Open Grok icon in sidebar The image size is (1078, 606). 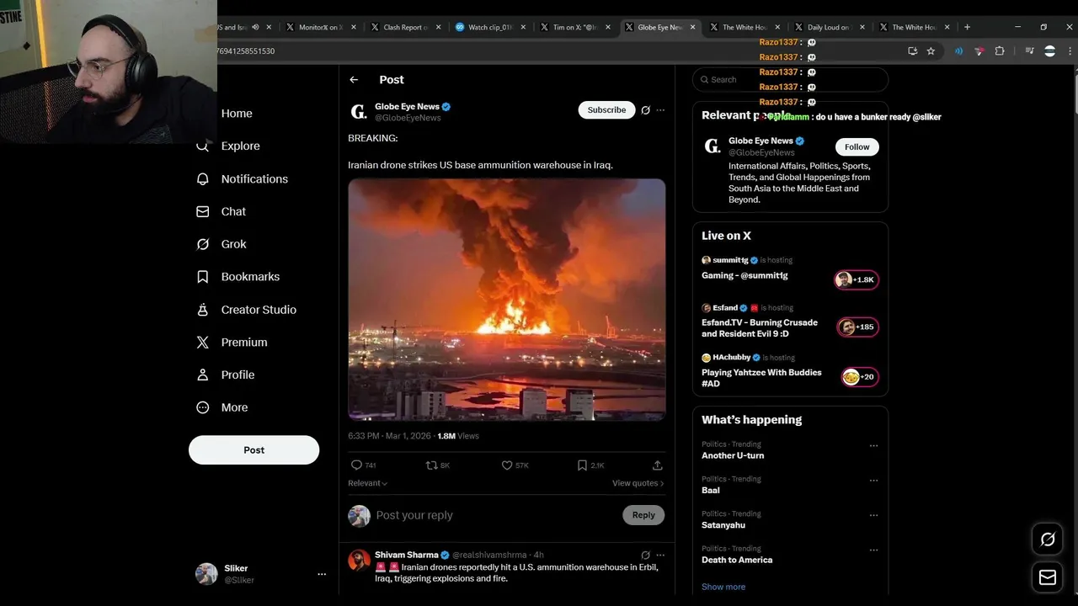coord(203,244)
